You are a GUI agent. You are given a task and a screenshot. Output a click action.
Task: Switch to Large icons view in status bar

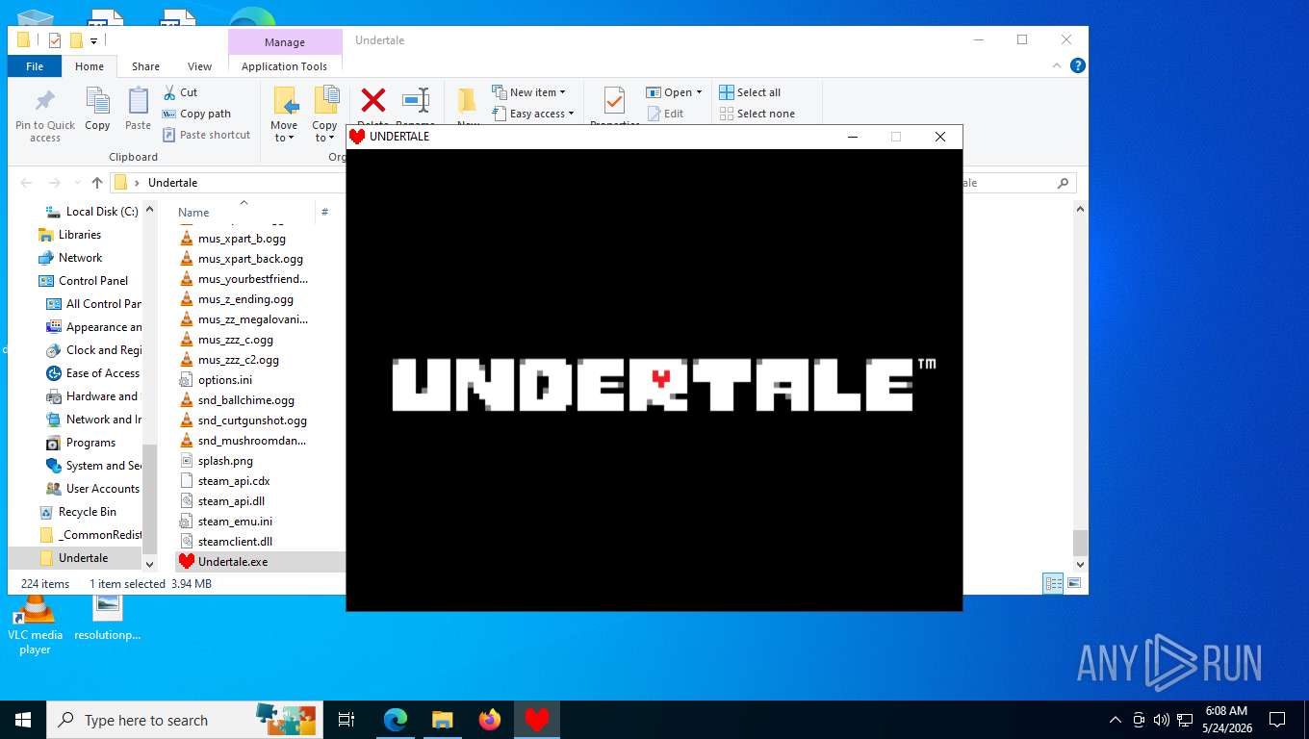click(1074, 583)
